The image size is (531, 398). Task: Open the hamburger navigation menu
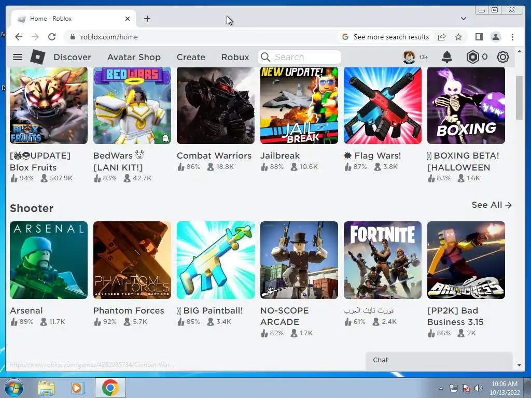coord(18,57)
